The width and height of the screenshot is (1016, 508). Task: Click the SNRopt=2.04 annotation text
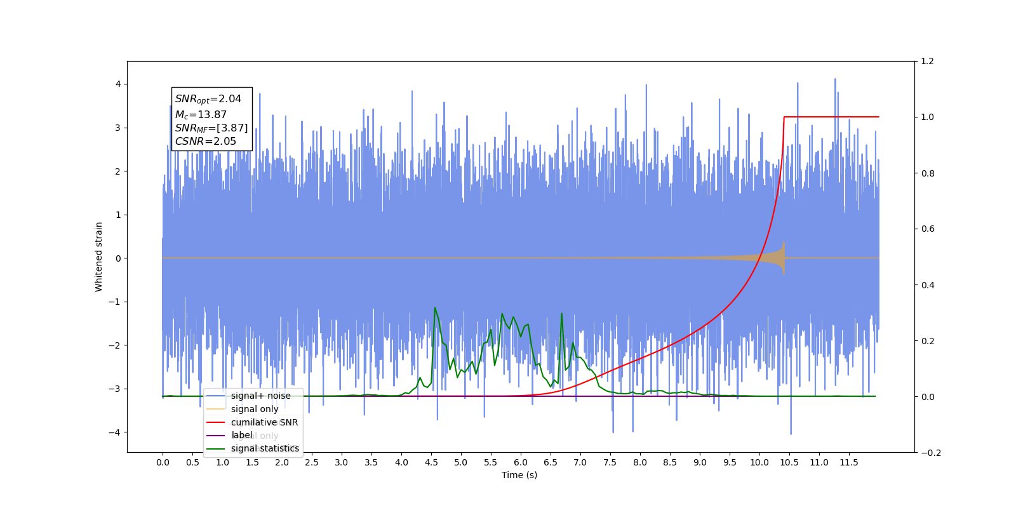[208, 99]
